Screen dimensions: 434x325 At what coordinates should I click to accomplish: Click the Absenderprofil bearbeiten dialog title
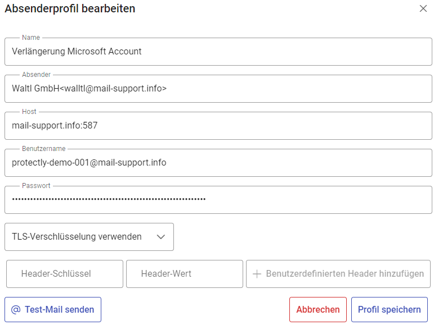[x=70, y=8]
